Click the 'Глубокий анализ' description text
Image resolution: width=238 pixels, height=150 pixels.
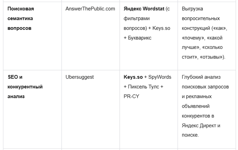pos(201,77)
